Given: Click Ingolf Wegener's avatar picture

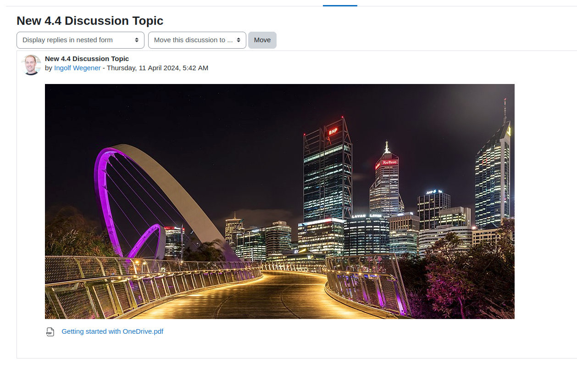Looking at the screenshot, I should pyautogui.click(x=31, y=65).
